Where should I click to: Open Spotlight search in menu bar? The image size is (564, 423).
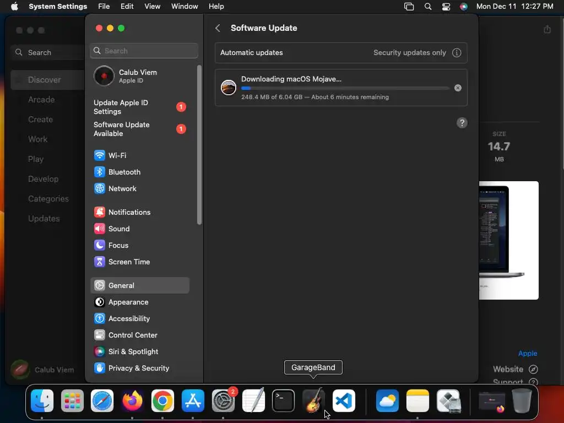(x=427, y=7)
